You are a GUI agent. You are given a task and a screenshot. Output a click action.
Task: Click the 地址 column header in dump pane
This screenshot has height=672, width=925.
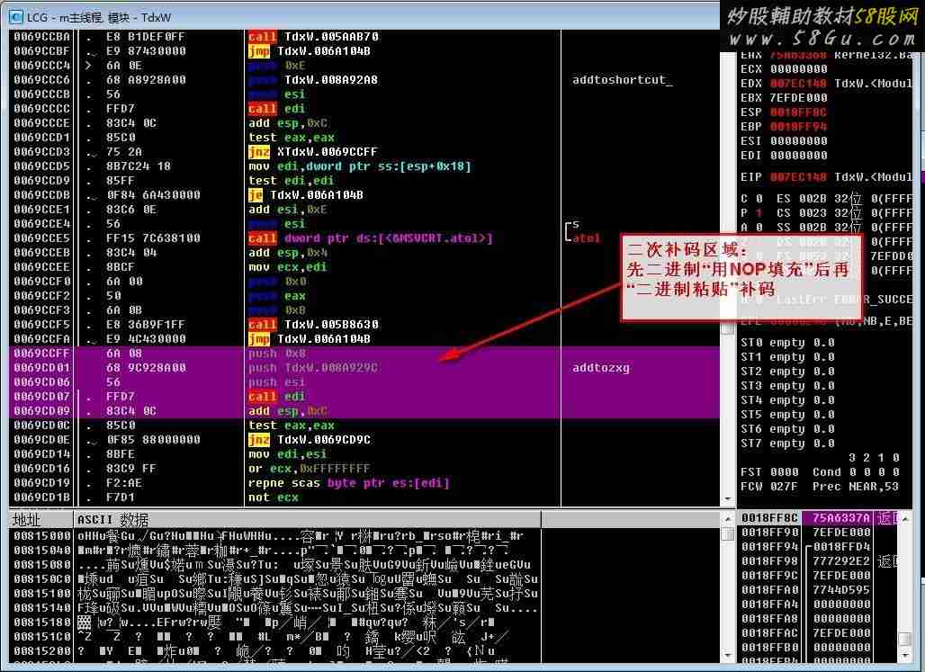[x=41, y=520]
